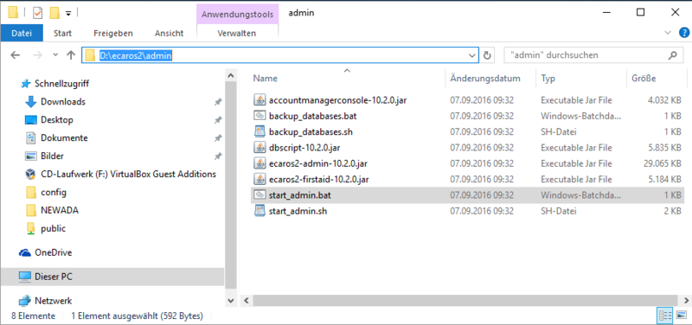Image resolution: width=692 pixels, height=325 pixels.
Task: Select the Anwendungstools contextual tab
Action: coord(237,14)
